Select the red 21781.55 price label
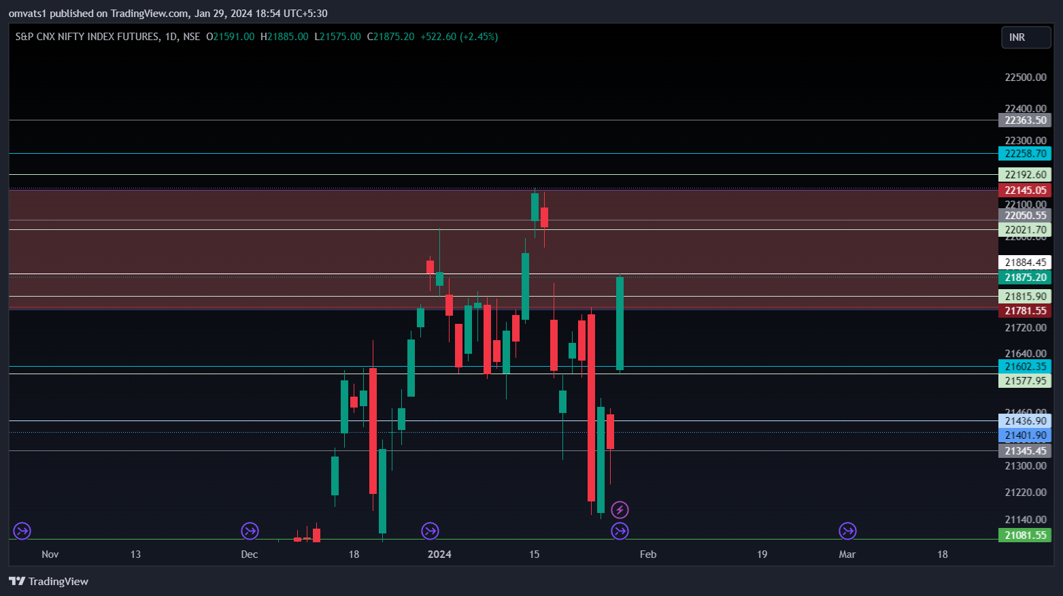This screenshot has width=1063, height=596. point(1025,311)
